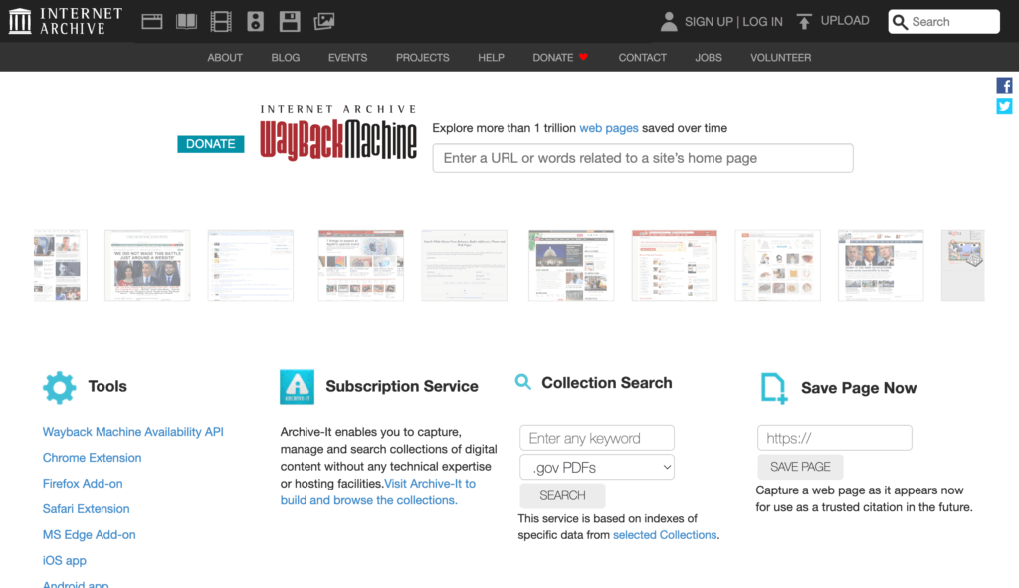This screenshot has width=1019, height=588.
Task: Click the Internet Archive logo
Action: pos(66,21)
